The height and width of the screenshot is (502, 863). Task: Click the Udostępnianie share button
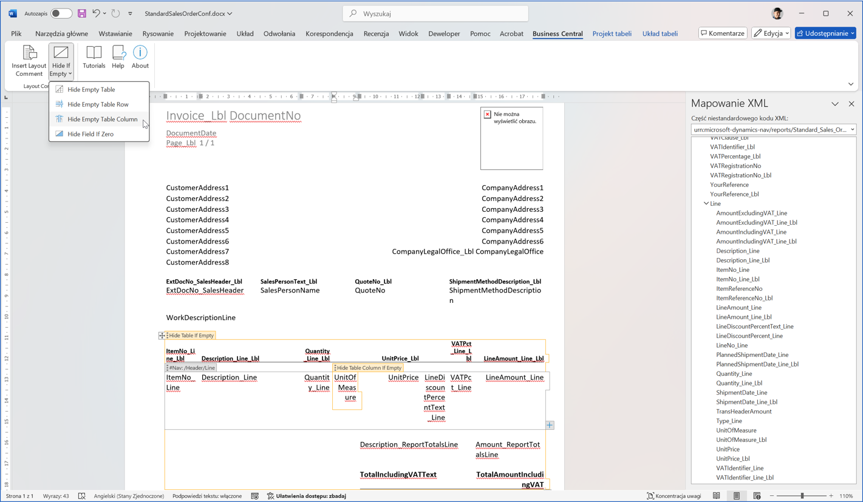pyautogui.click(x=825, y=33)
